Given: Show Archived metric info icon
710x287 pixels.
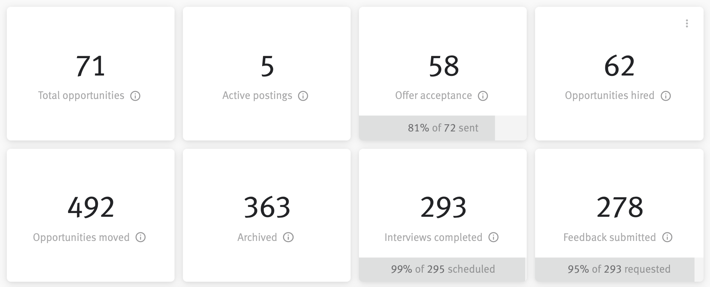Looking at the screenshot, I should [x=288, y=238].
